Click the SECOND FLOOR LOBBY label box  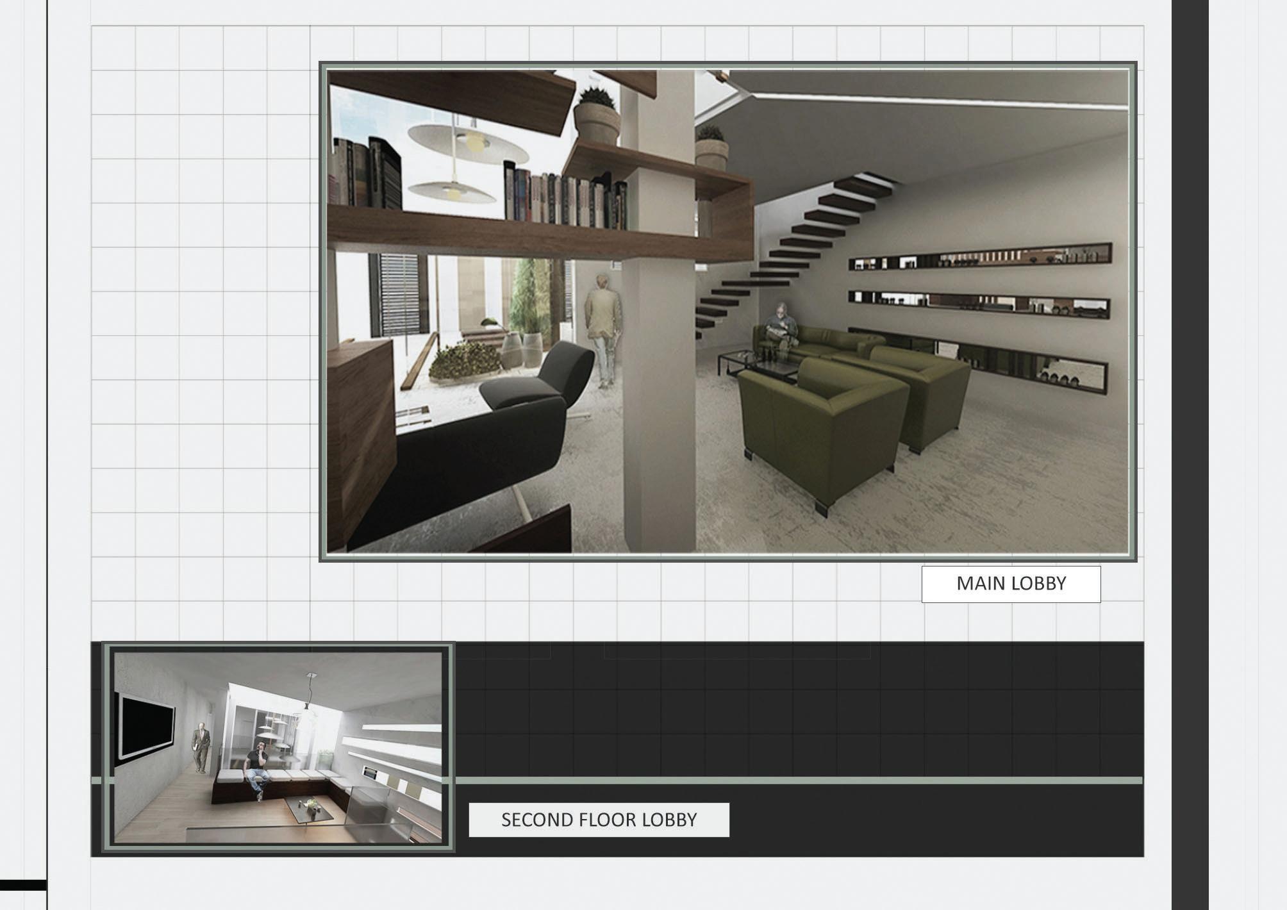599,820
